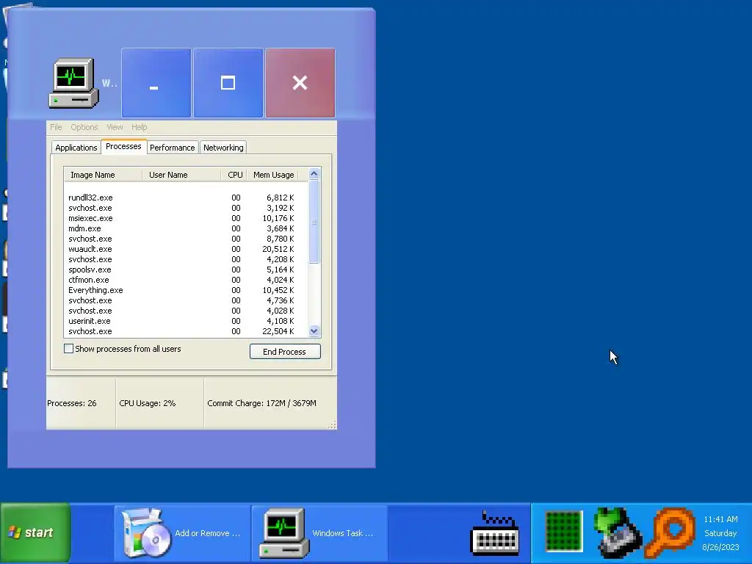Select the msiexec.exe process row
752x564 pixels.
pyautogui.click(x=186, y=218)
